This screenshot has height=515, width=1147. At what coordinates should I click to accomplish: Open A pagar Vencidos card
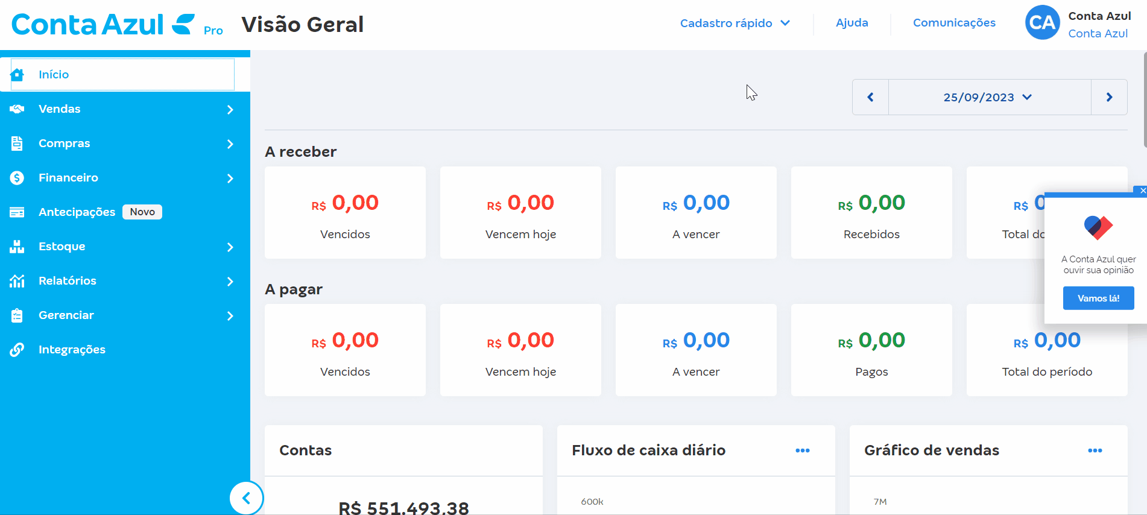pos(345,350)
